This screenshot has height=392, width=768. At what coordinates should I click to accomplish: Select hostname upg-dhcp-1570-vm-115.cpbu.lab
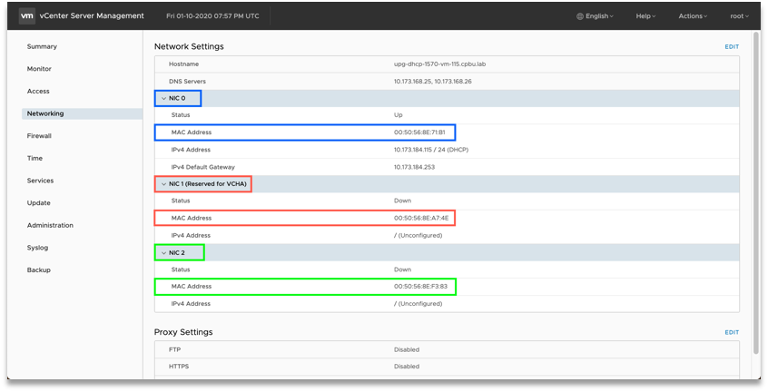[440, 64]
